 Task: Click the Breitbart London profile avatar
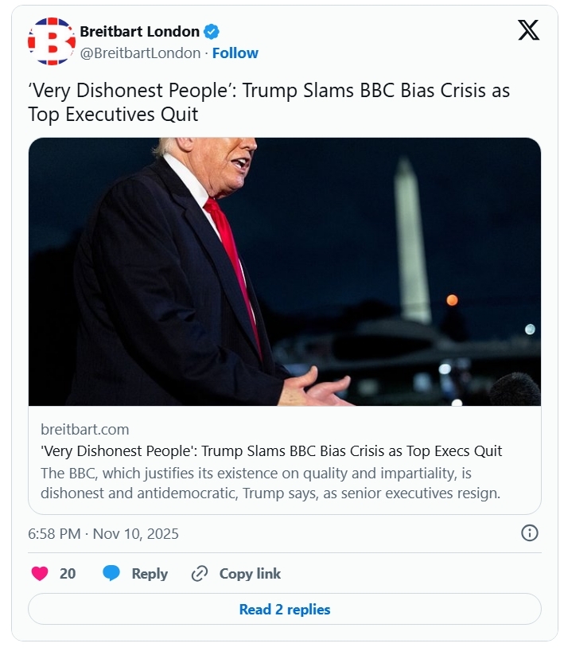(x=51, y=41)
